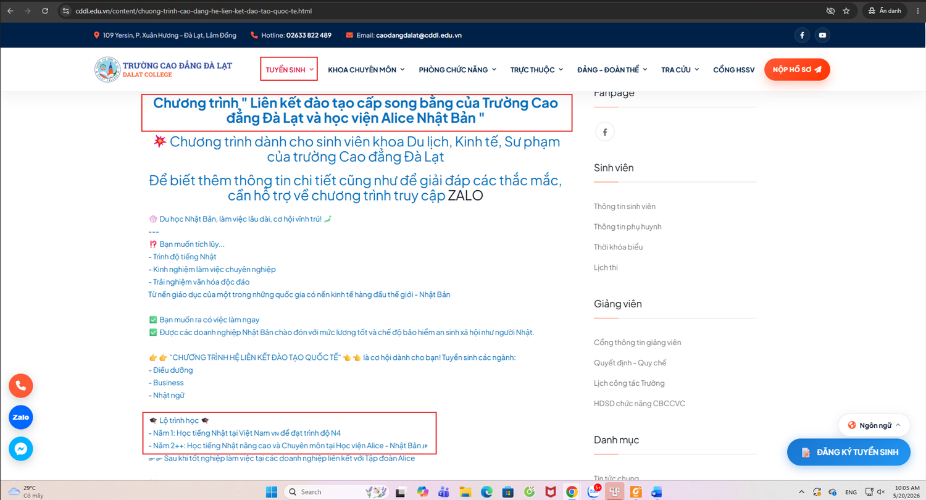Click the floating orange phone call icon
Image resolution: width=926 pixels, height=500 pixels.
point(20,386)
